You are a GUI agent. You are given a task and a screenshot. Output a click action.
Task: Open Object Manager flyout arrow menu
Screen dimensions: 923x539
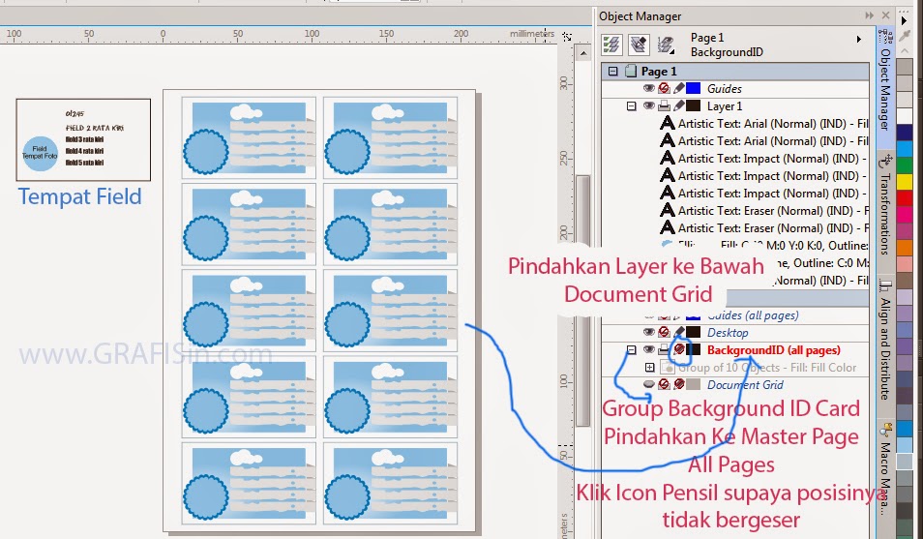(859, 39)
